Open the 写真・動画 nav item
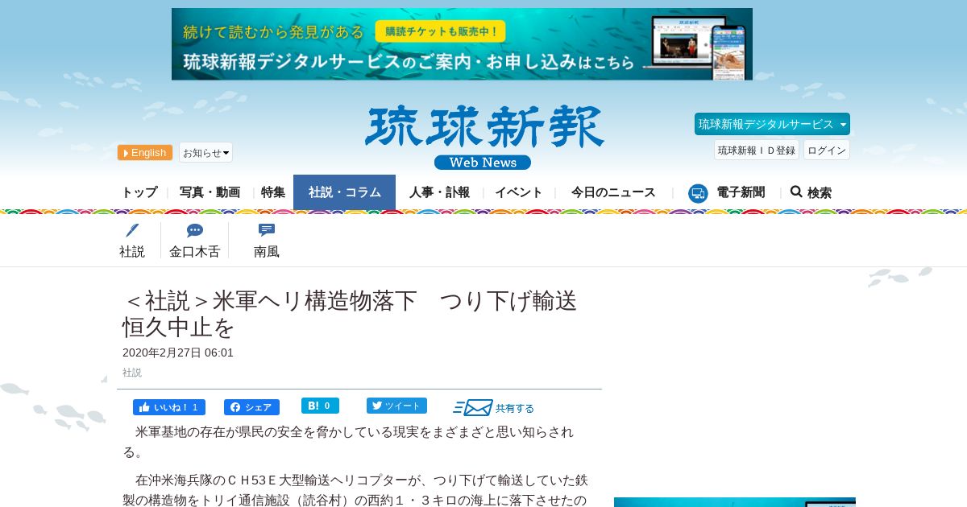 tap(210, 192)
